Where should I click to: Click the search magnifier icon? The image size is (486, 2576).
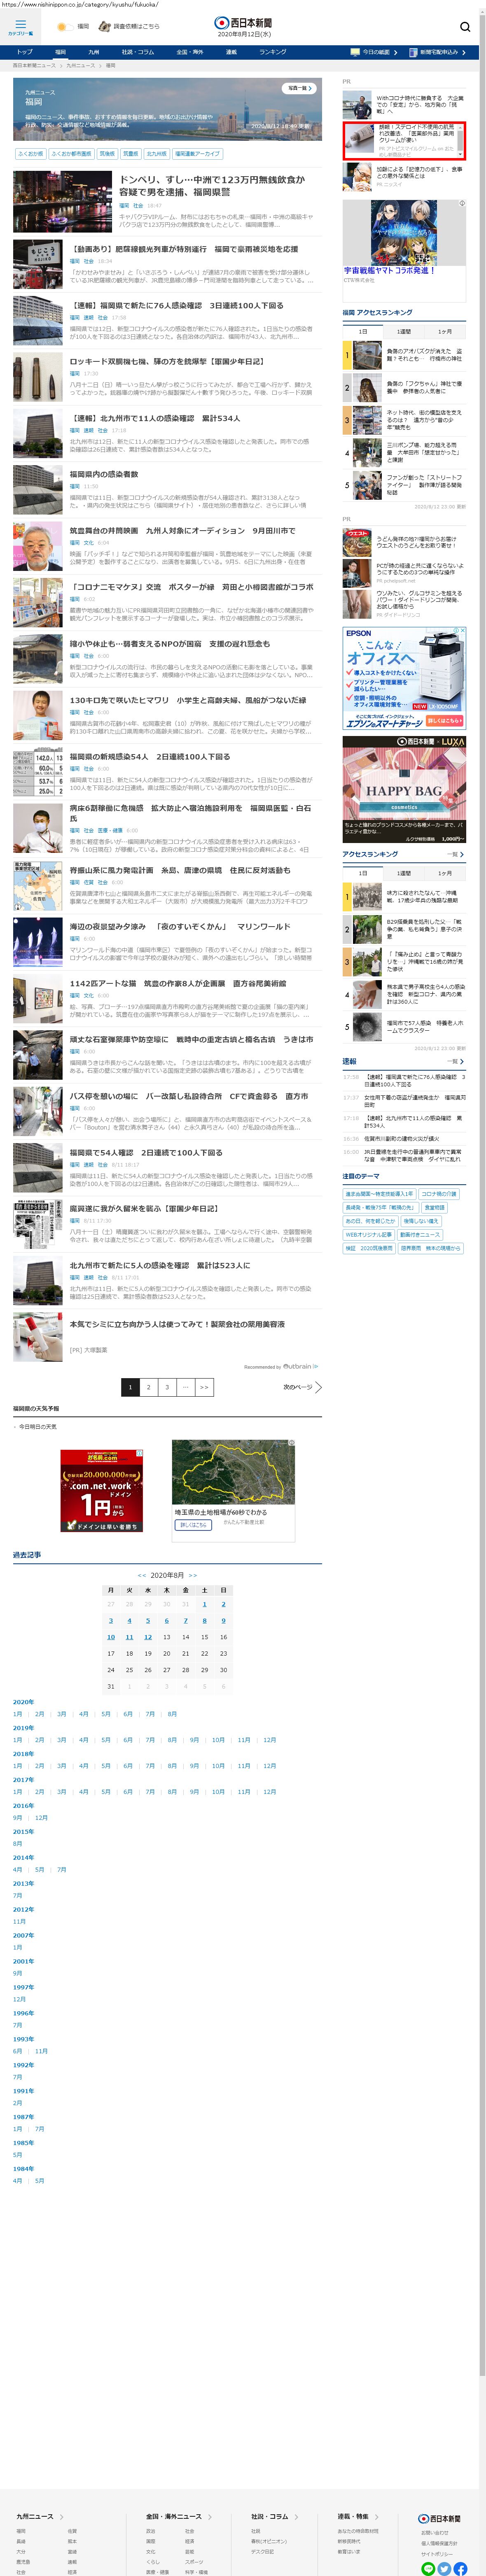point(464,27)
